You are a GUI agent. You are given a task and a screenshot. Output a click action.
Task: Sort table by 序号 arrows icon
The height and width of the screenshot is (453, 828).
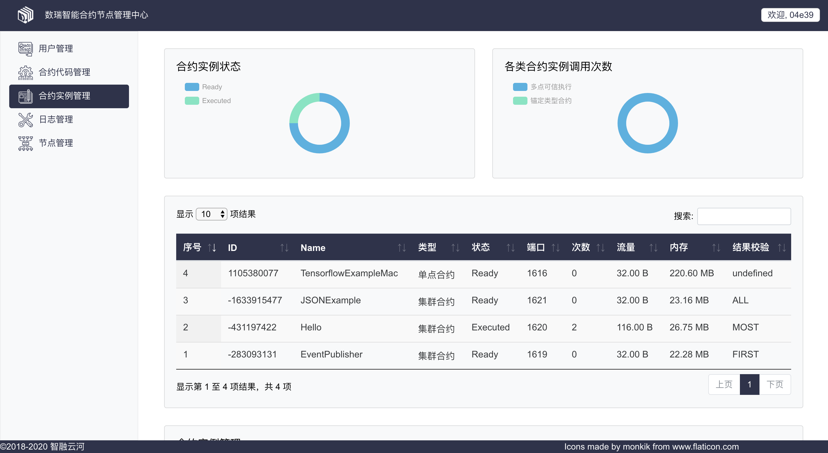[212, 248]
